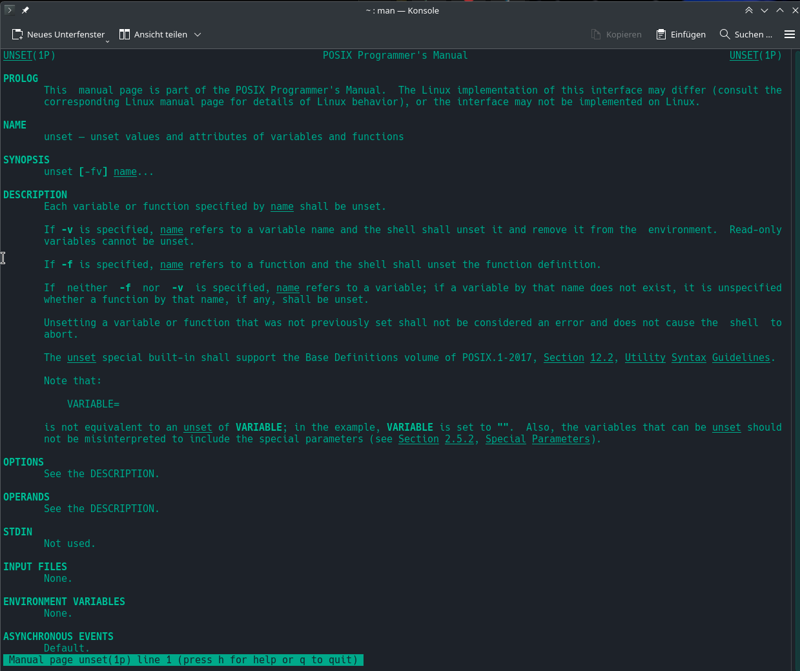Open a new tab via Neues Unterfenster

click(x=59, y=34)
